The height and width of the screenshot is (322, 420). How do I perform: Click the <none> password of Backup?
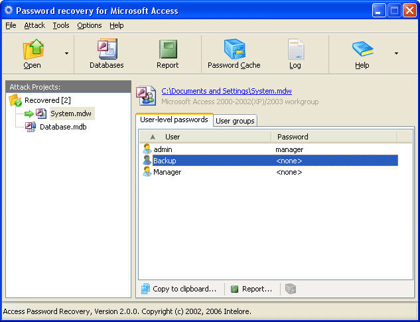tap(289, 161)
